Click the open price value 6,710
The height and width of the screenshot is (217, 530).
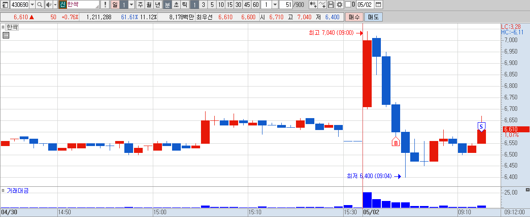click(276, 17)
